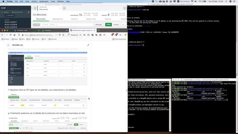Open a new Firefox tab
This screenshot has width=238, height=134.
pos(99,31)
